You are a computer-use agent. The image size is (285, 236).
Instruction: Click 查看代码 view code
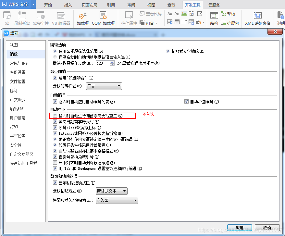[x=151, y=14]
